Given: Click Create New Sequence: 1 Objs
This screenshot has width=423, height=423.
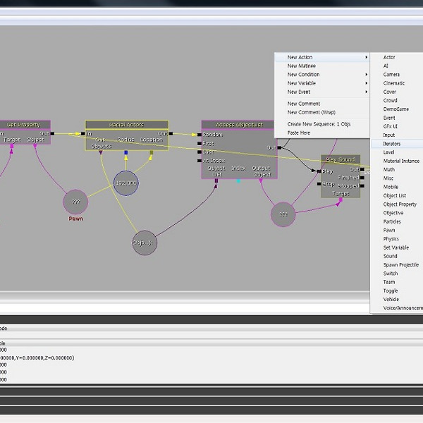Looking at the screenshot, I should [x=319, y=124].
